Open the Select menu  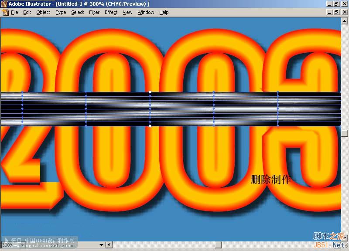[78, 13]
